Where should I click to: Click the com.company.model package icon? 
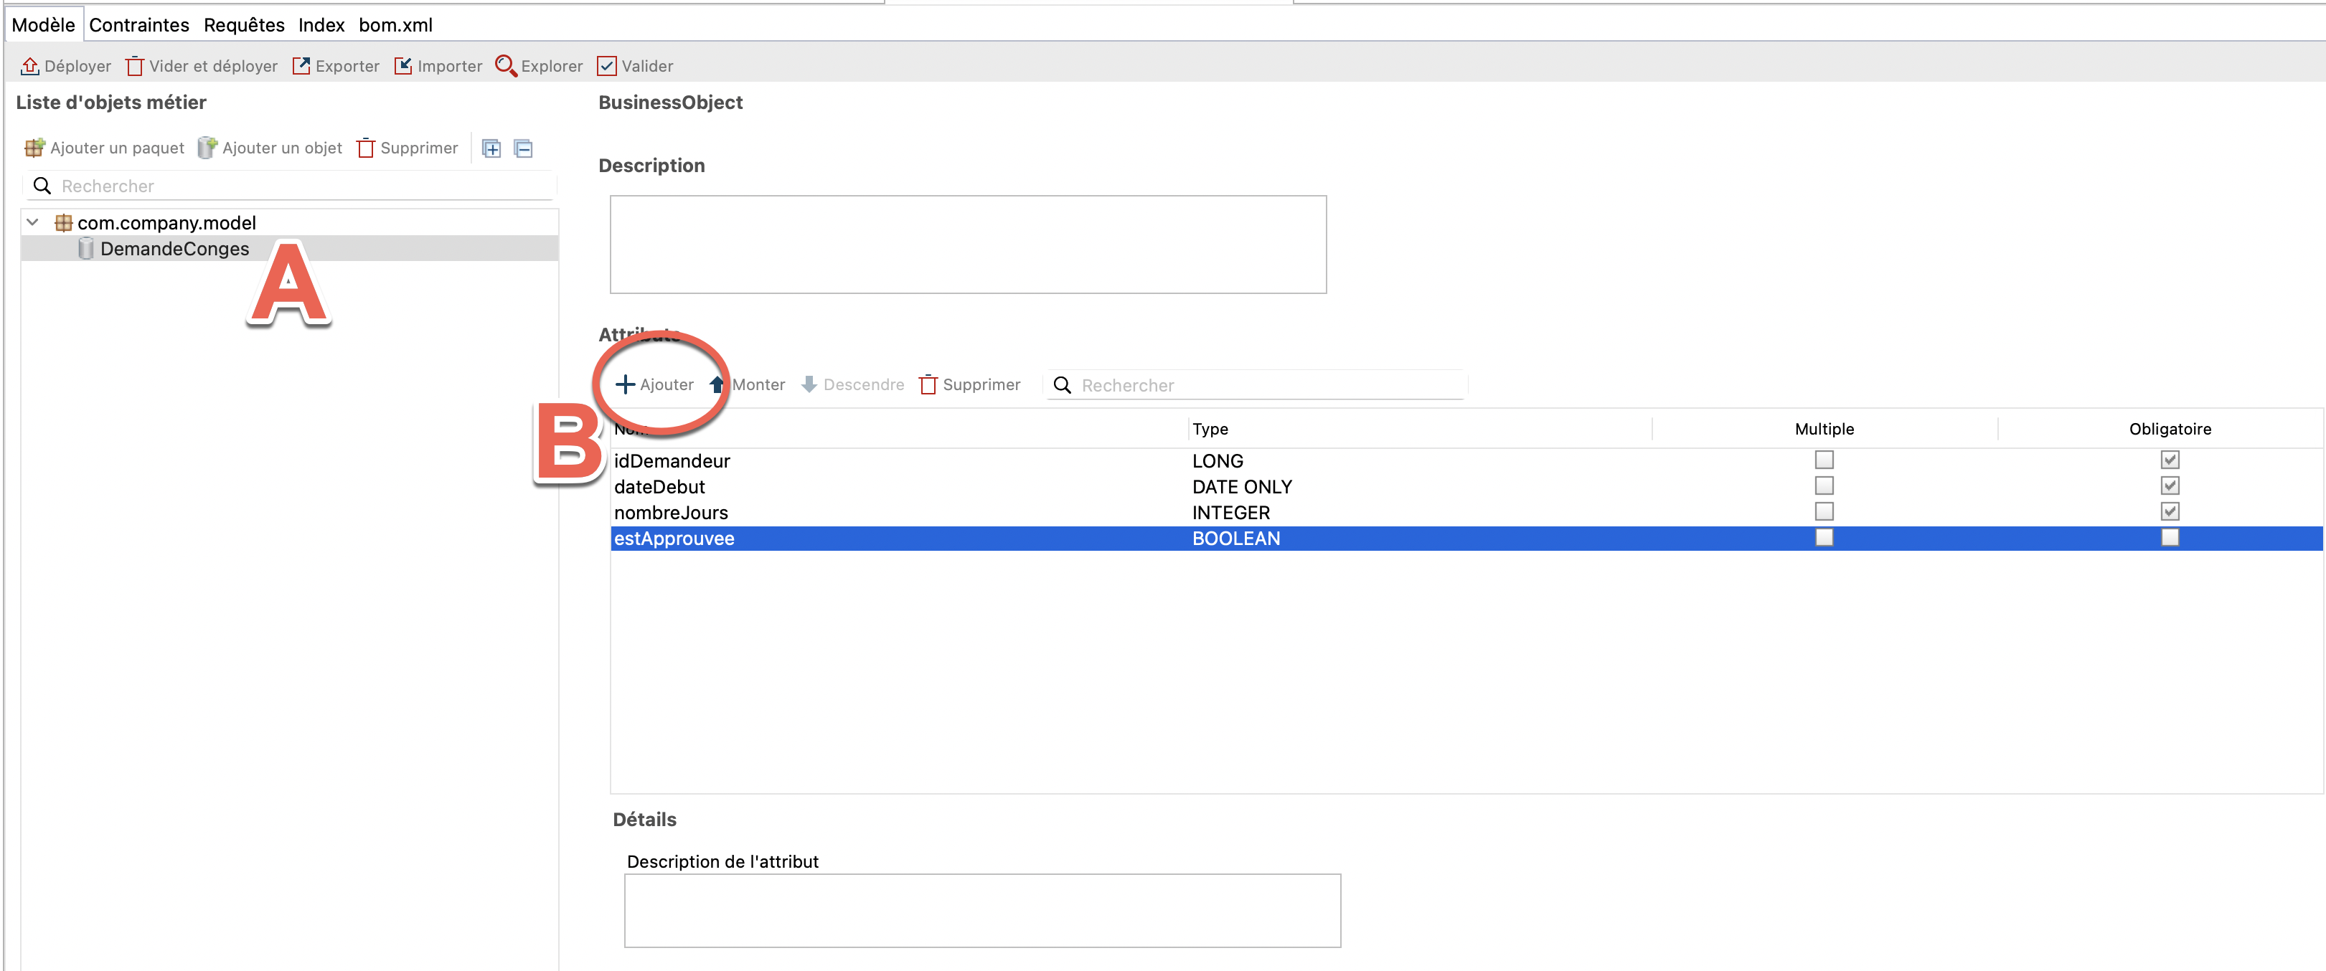tap(63, 223)
